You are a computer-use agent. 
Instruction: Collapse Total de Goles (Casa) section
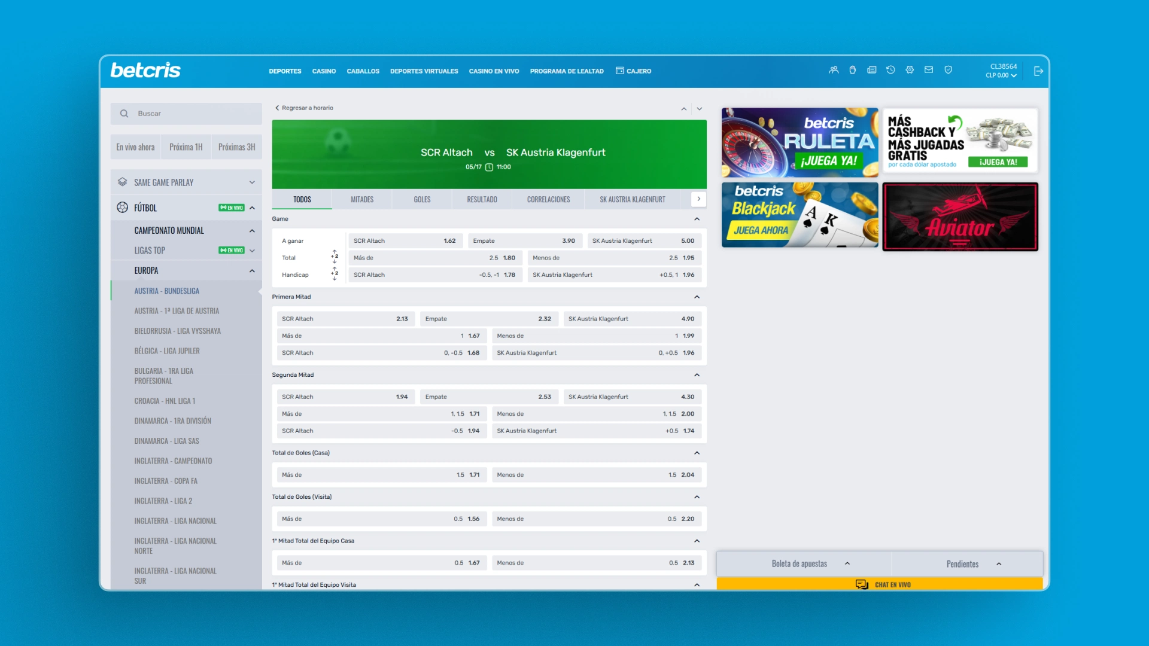(x=697, y=453)
